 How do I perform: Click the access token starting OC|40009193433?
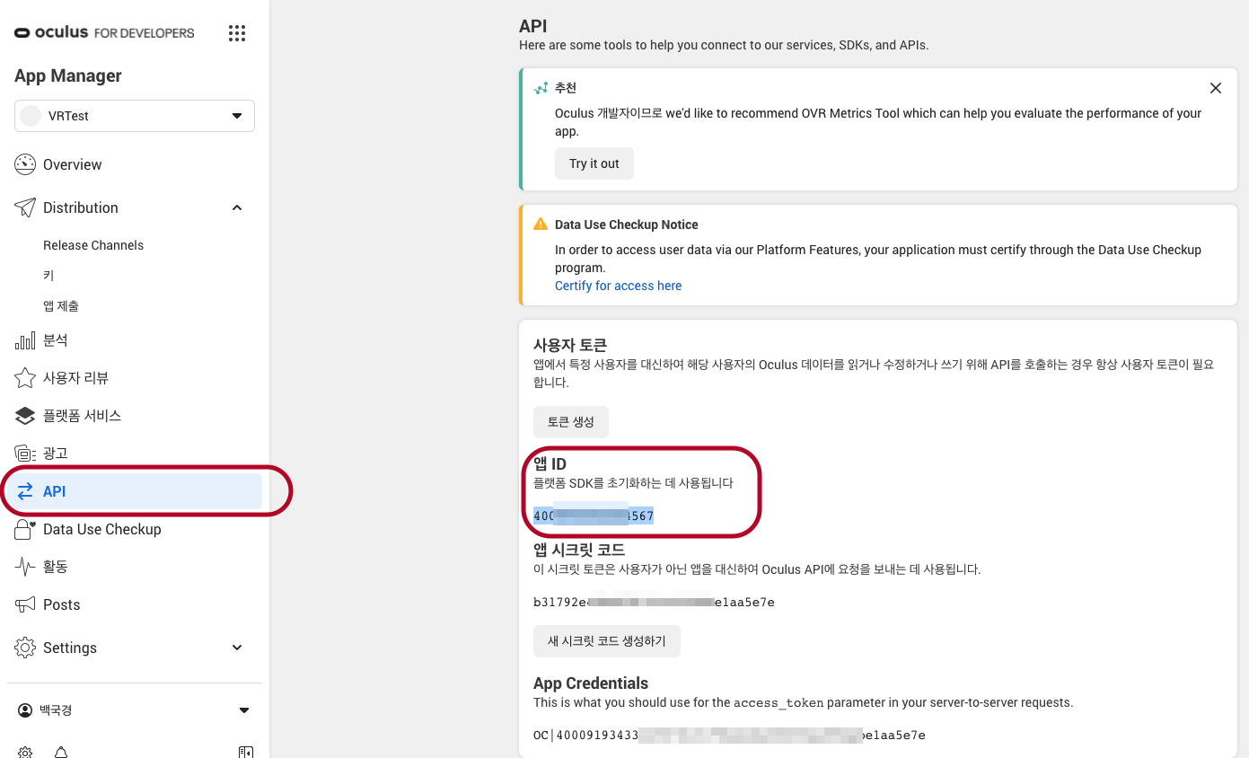click(729, 735)
